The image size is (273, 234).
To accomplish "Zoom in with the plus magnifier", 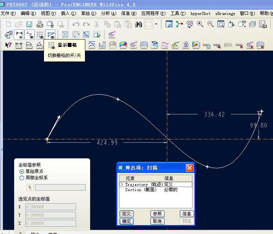I will click(200, 24).
